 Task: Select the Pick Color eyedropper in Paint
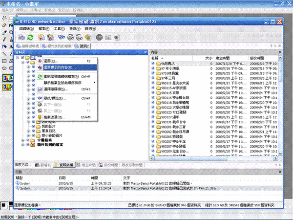4,32
